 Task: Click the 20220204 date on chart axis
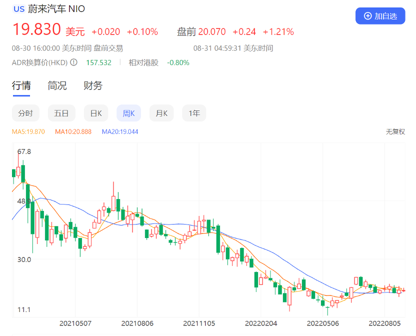click(262, 323)
